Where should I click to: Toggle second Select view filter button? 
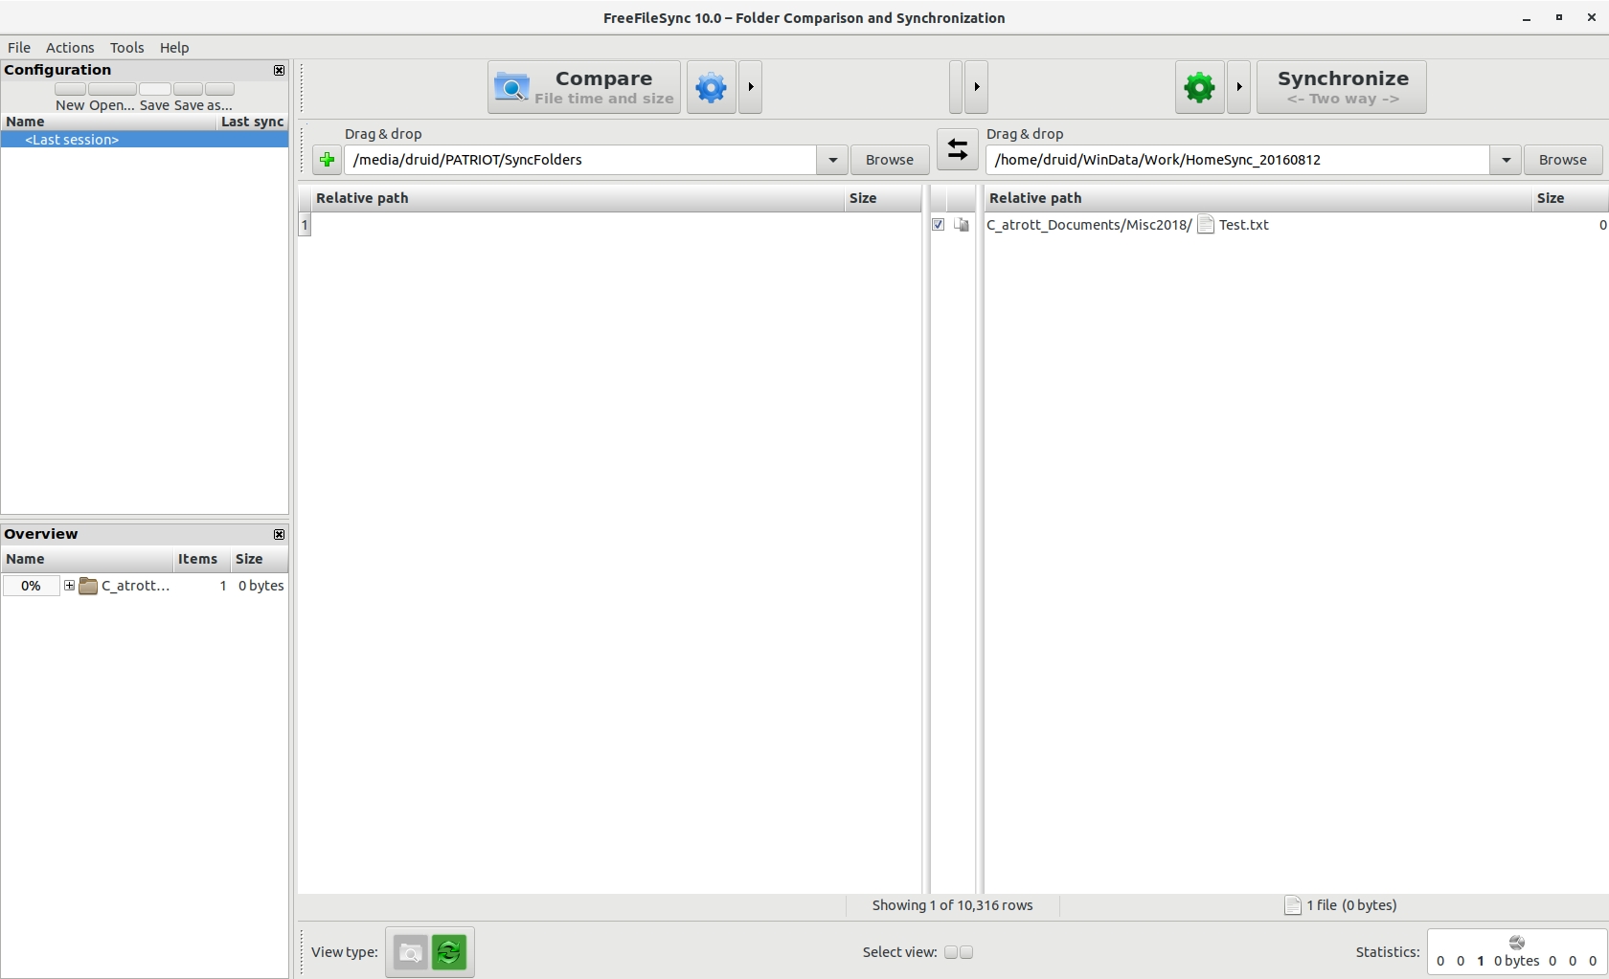(x=966, y=952)
